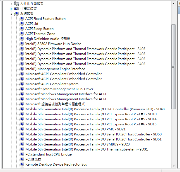The image size is (180, 172).
Task: Select Intel(R) 82802 Firmware Hub Device
Action: 53,44
